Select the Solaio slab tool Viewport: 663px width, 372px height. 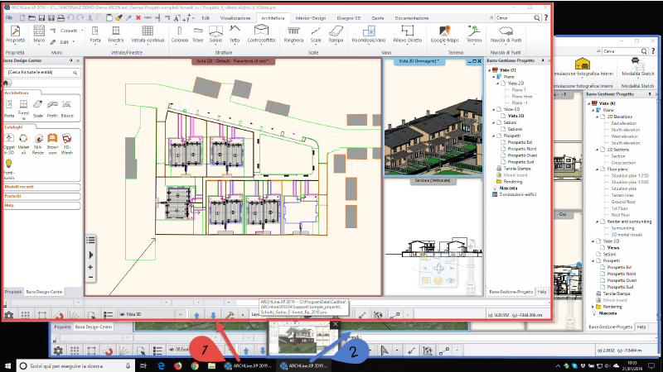pos(215,34)
